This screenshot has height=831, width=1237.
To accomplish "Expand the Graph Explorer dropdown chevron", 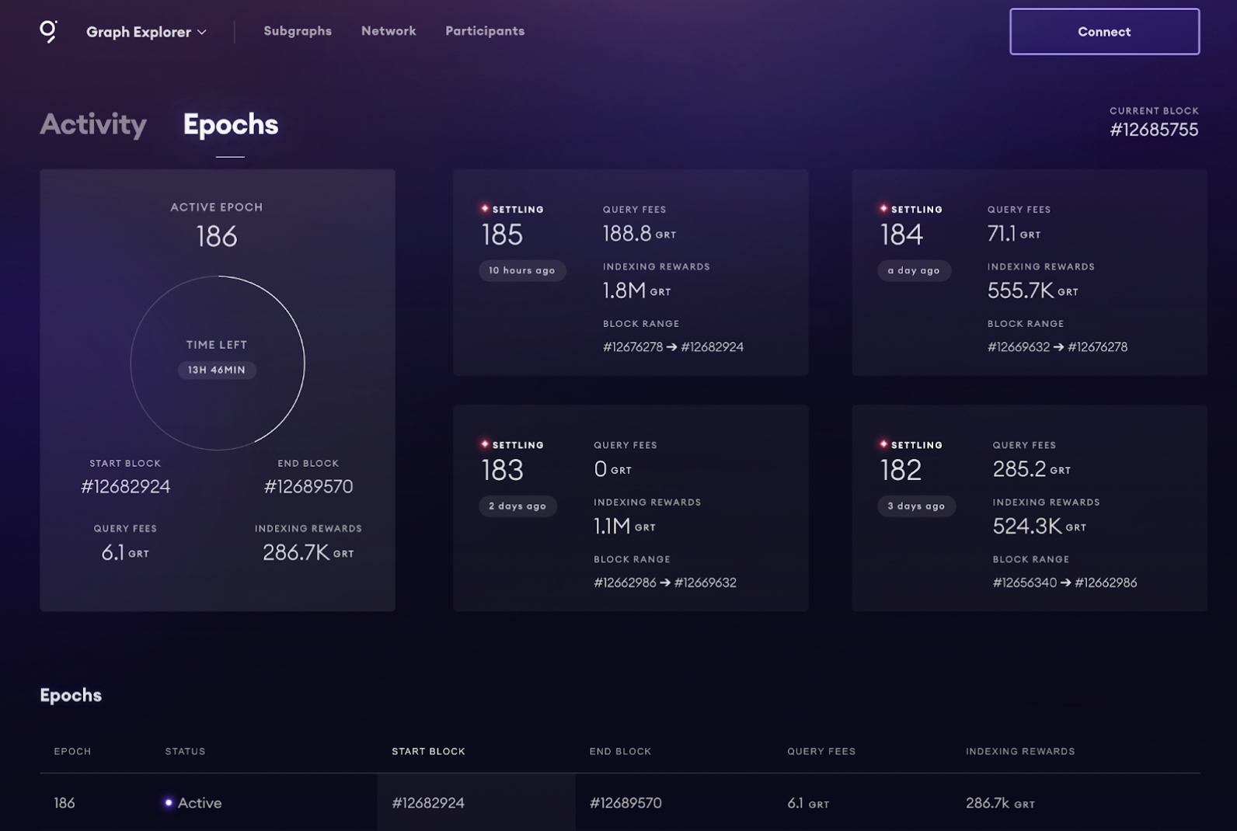I will [202, 33].
